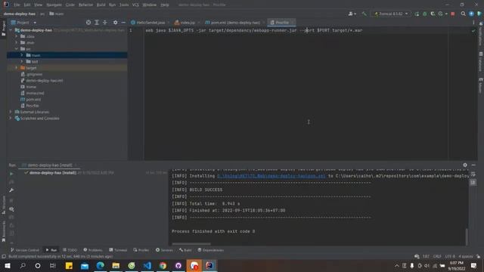Open the Dependencies tool window
This screenshot has width=484, height=272.
210,250
